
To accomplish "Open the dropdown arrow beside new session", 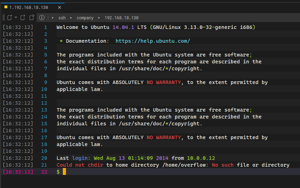I will pyautogui.click(x=16, y=18).
